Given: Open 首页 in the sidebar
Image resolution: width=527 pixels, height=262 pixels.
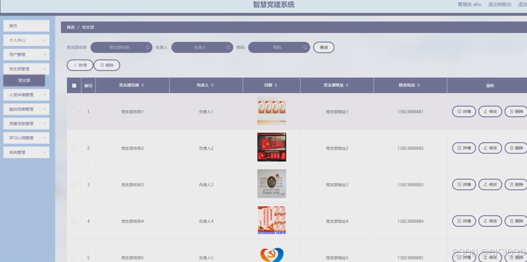Looking at the screenshot, I should click(x=26, y=26).
